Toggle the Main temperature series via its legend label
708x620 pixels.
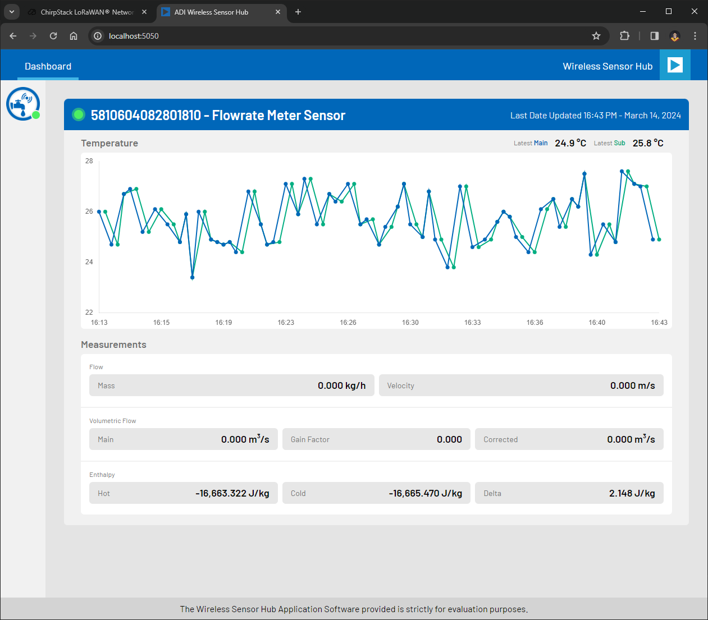click(x=540, y=143)
